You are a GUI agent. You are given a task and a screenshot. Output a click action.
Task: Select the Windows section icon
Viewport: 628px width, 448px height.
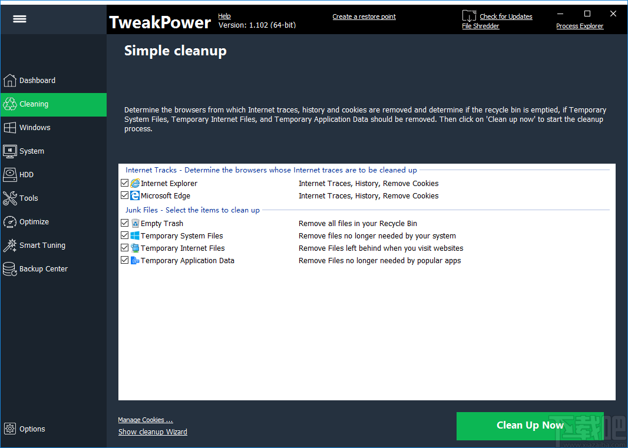(x=10, y=127)
